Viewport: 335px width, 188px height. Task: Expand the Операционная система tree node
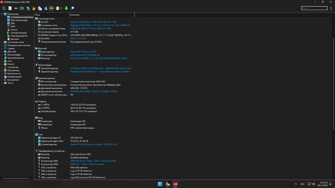point(2,45)
